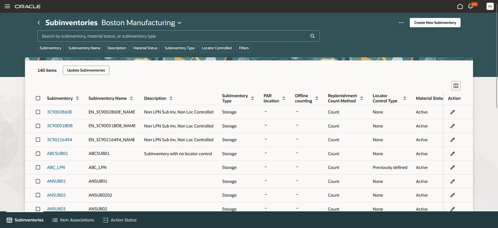
Task: Select the ANSUB02 row checkbox
Action: 38,195
